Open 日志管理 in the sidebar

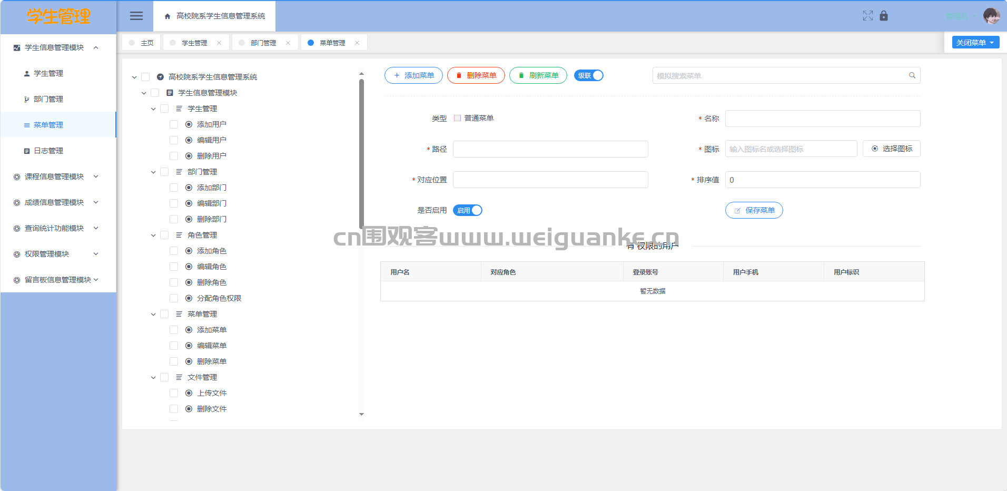coord(48,151)
